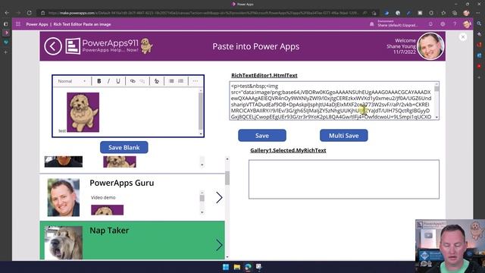This screenshot has width=485, height=273.
Task: Click the scroll down arrow of gallery list
Action: click(227, 256)
